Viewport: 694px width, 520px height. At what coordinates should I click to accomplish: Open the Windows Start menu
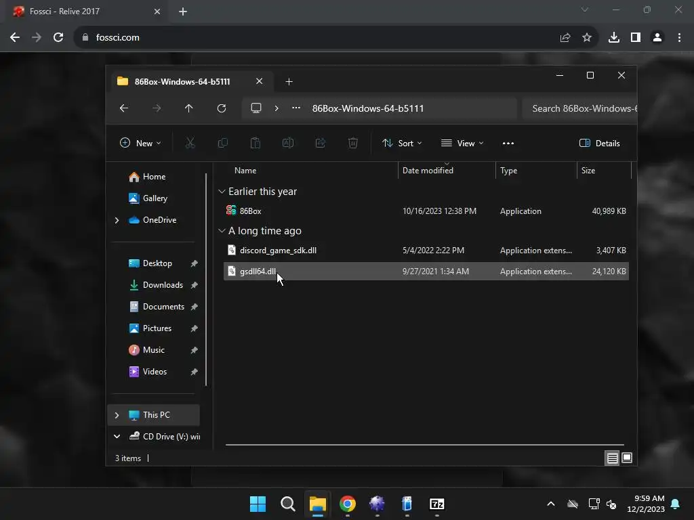(258, 504)
